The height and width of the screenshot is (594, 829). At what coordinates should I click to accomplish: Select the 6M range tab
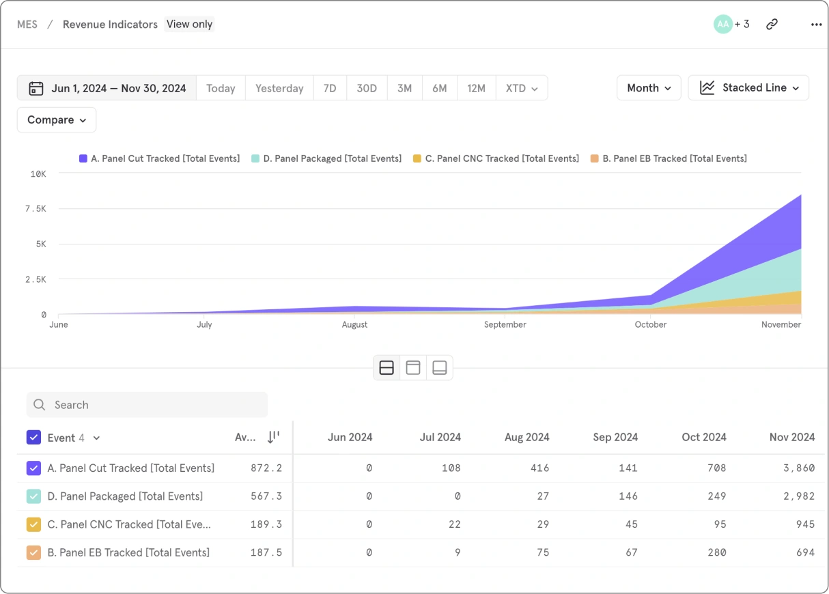tap(439, 88)
